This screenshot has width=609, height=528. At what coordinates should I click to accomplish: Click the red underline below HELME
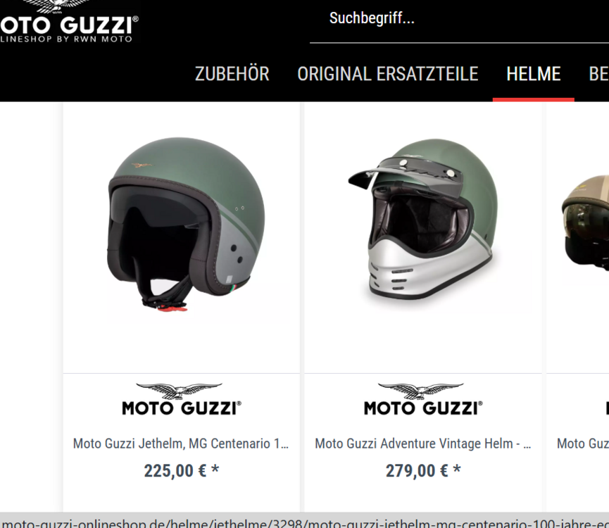tap(533, 100)
